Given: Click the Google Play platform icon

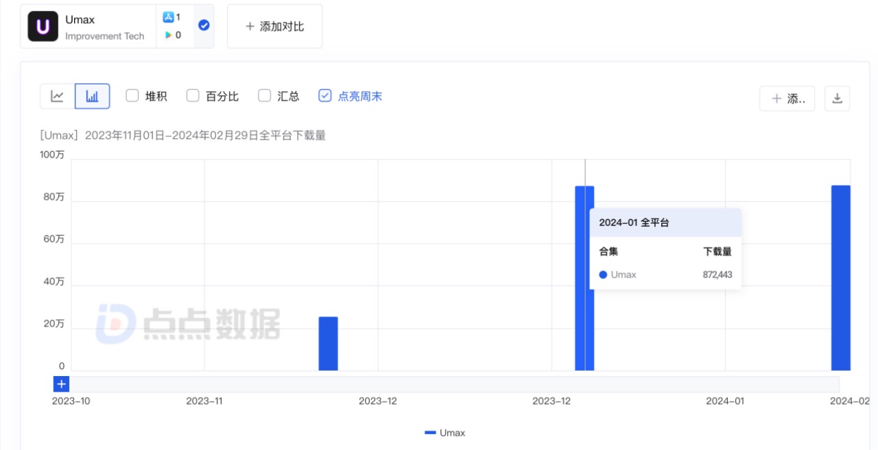Looking at the screenshot, I should click(x=168, y=35).
